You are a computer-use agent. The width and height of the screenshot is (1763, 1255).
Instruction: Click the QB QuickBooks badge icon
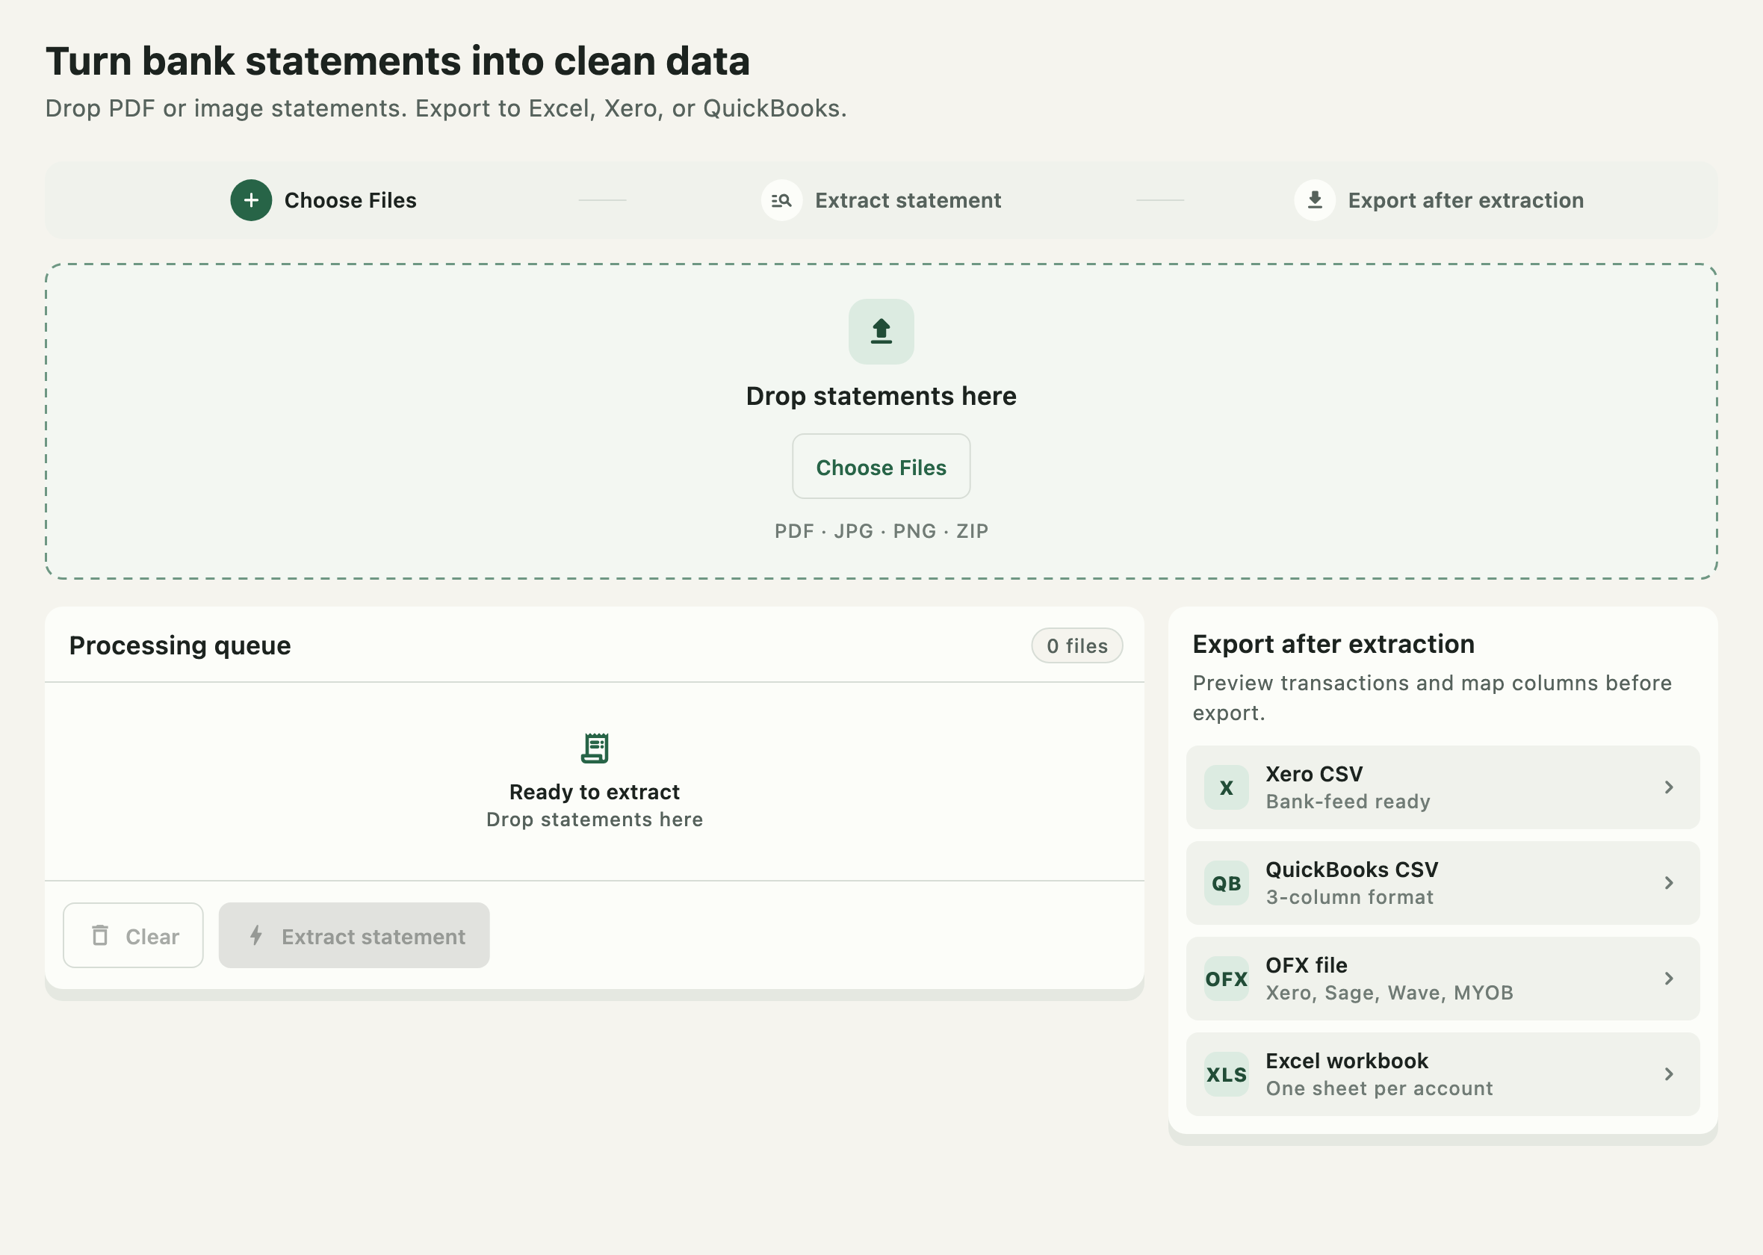pyautogui.click(x=1226, y=883)
